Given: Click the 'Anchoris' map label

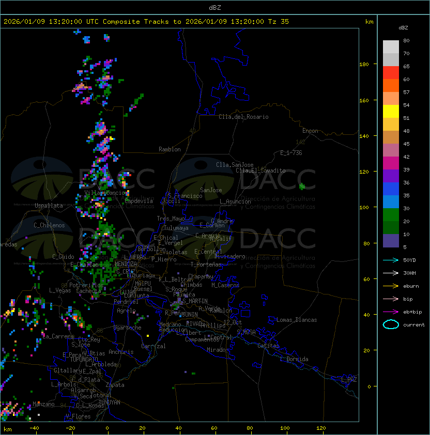Looking at the screenshot, I should [121, 352].
